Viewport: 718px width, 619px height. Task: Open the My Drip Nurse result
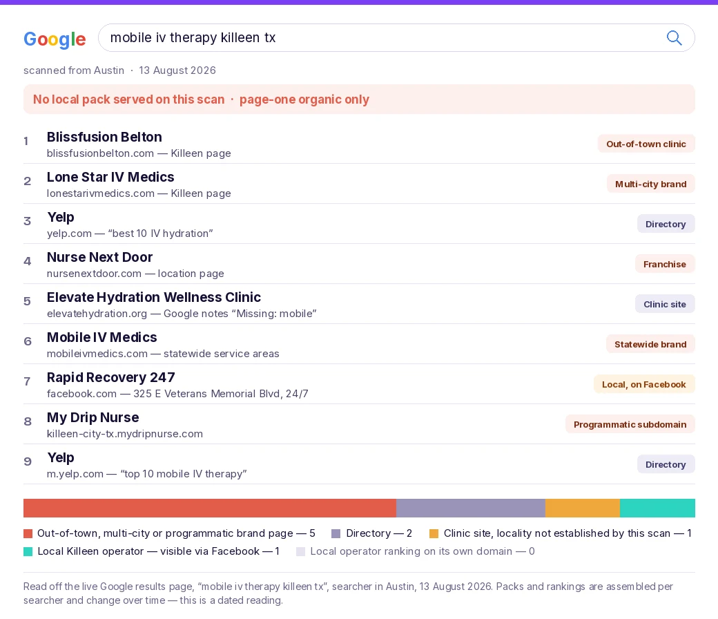pyautogui.click(x=359, y=425)
